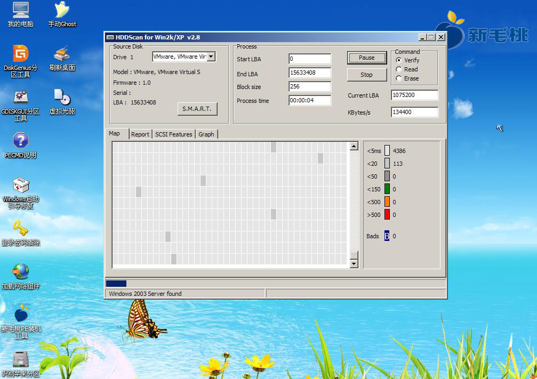Viewport: 537px width, 379px height.
Task: Open the SCSI Features tab
Action: tap(174, 134)
